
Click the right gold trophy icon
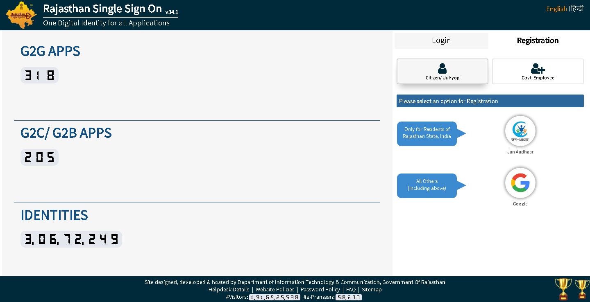(x=582, y=289)
